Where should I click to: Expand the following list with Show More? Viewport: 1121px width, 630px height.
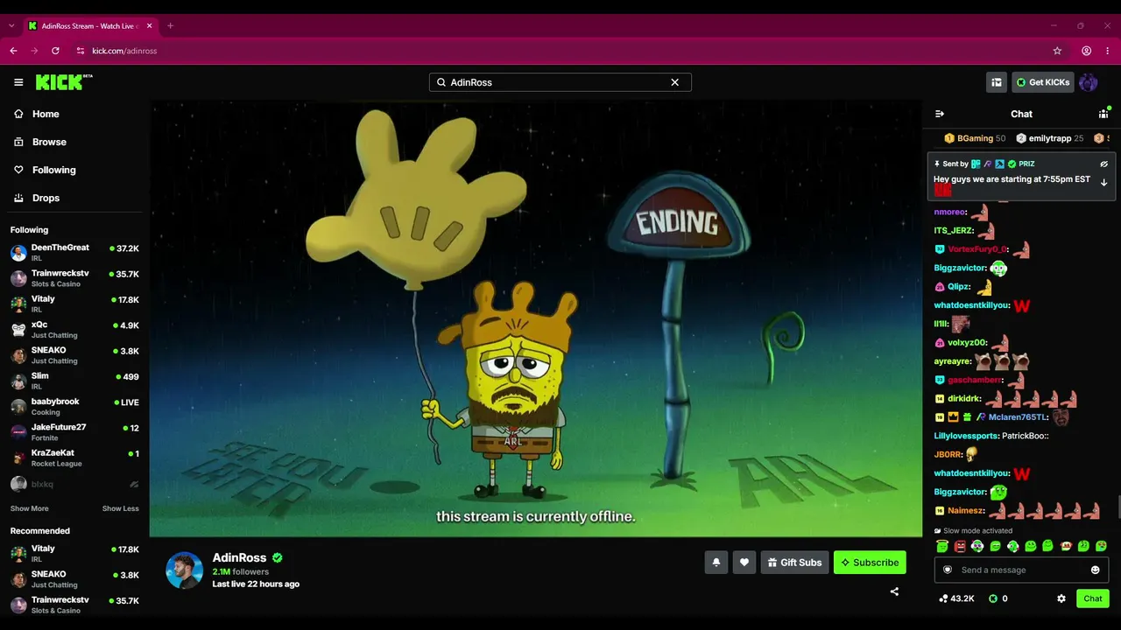[x=29, y=508]
